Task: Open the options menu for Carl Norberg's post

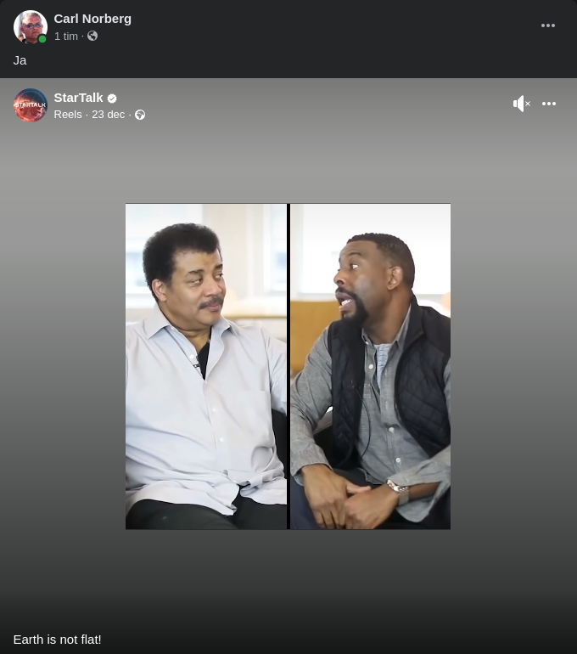Action: [548, 25]
